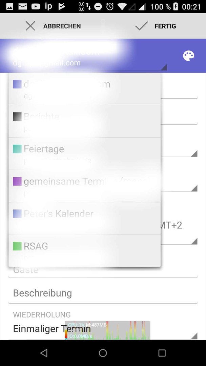
Task: Tap the Fertig button to save
Action: point(154,26)
